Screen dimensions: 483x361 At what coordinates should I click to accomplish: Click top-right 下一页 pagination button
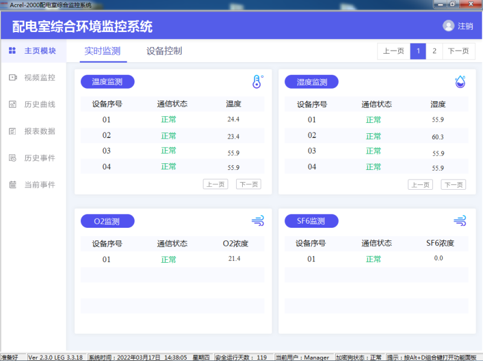pyautogui.click(x=459, y=51)
